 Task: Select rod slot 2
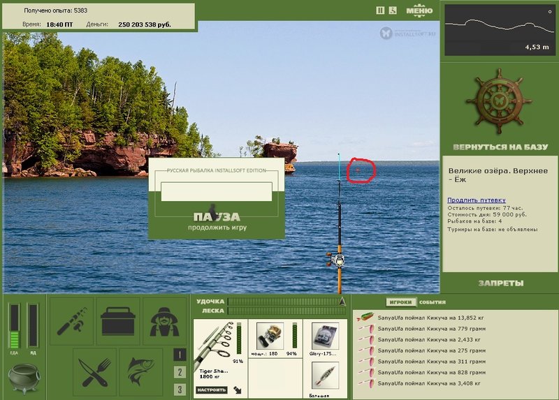pyautogui.click(x=180, y=372)
